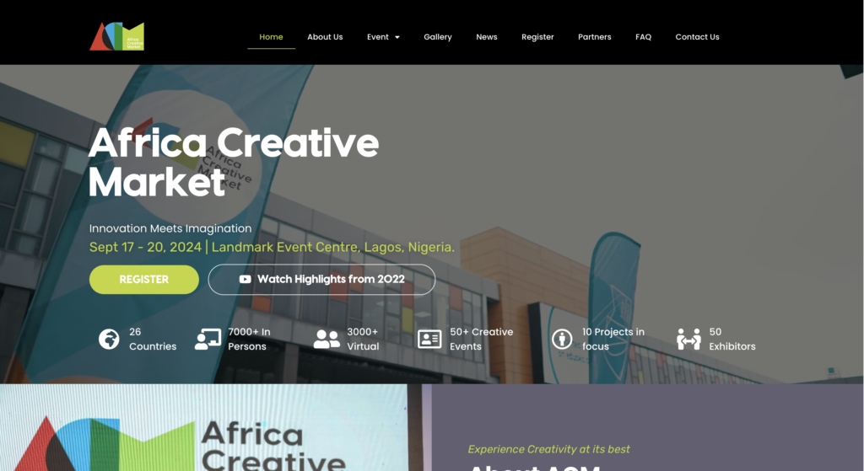Open the News nav link
Image resolution: width=864 pixels, height=471 pixels.
[x=487, y=37]
